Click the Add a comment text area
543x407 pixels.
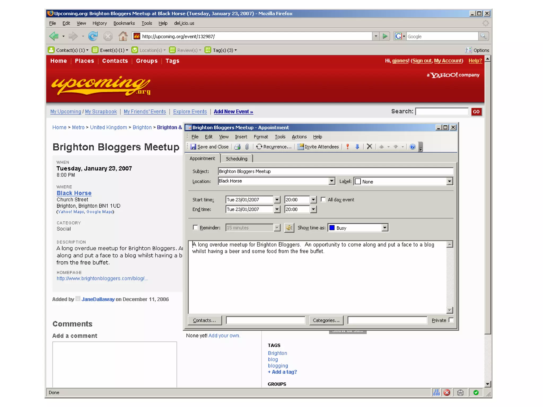coord(115,365)
